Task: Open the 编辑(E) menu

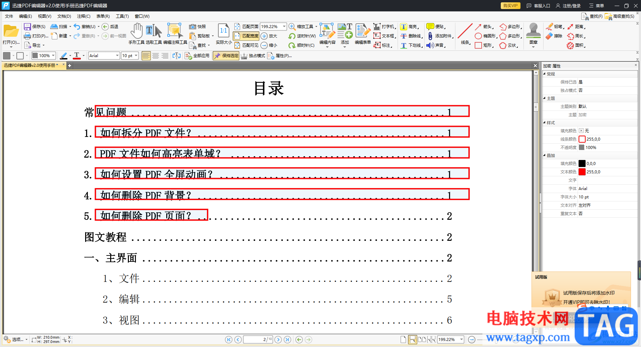Action: tap(25, 16)
